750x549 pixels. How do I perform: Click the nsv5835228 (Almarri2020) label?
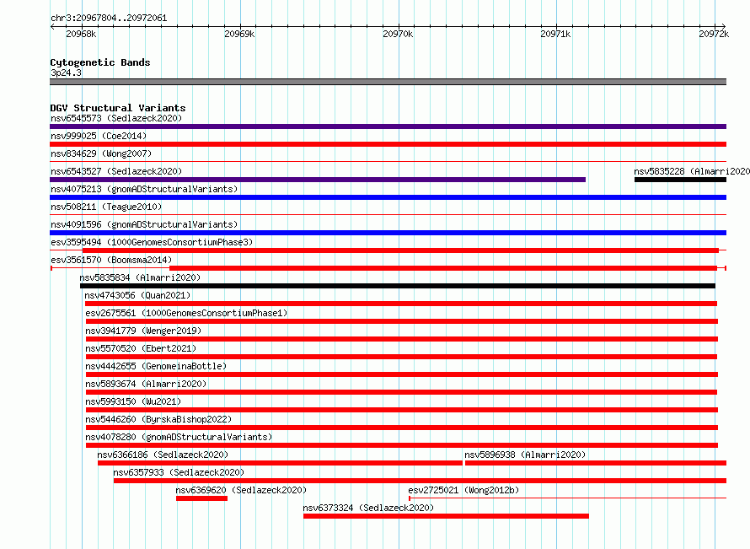[692, 171]
